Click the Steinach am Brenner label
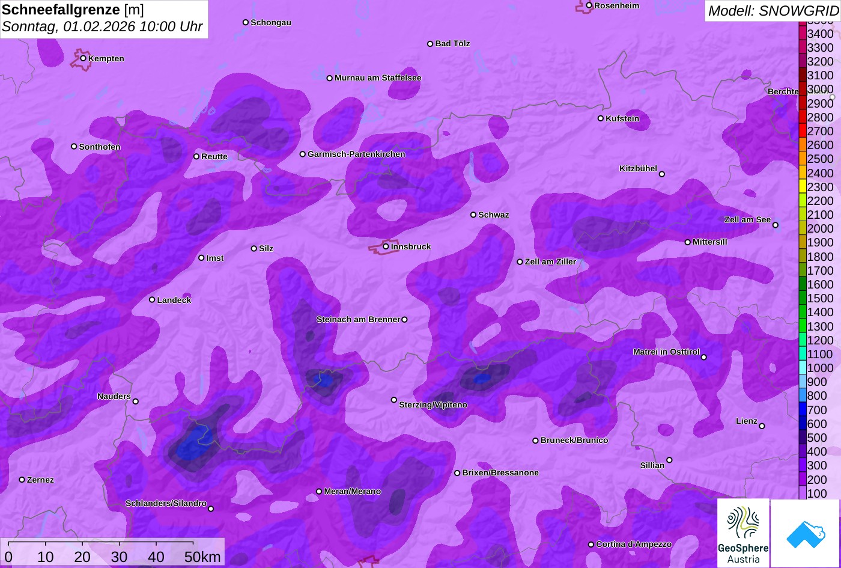 coord(358,319)
